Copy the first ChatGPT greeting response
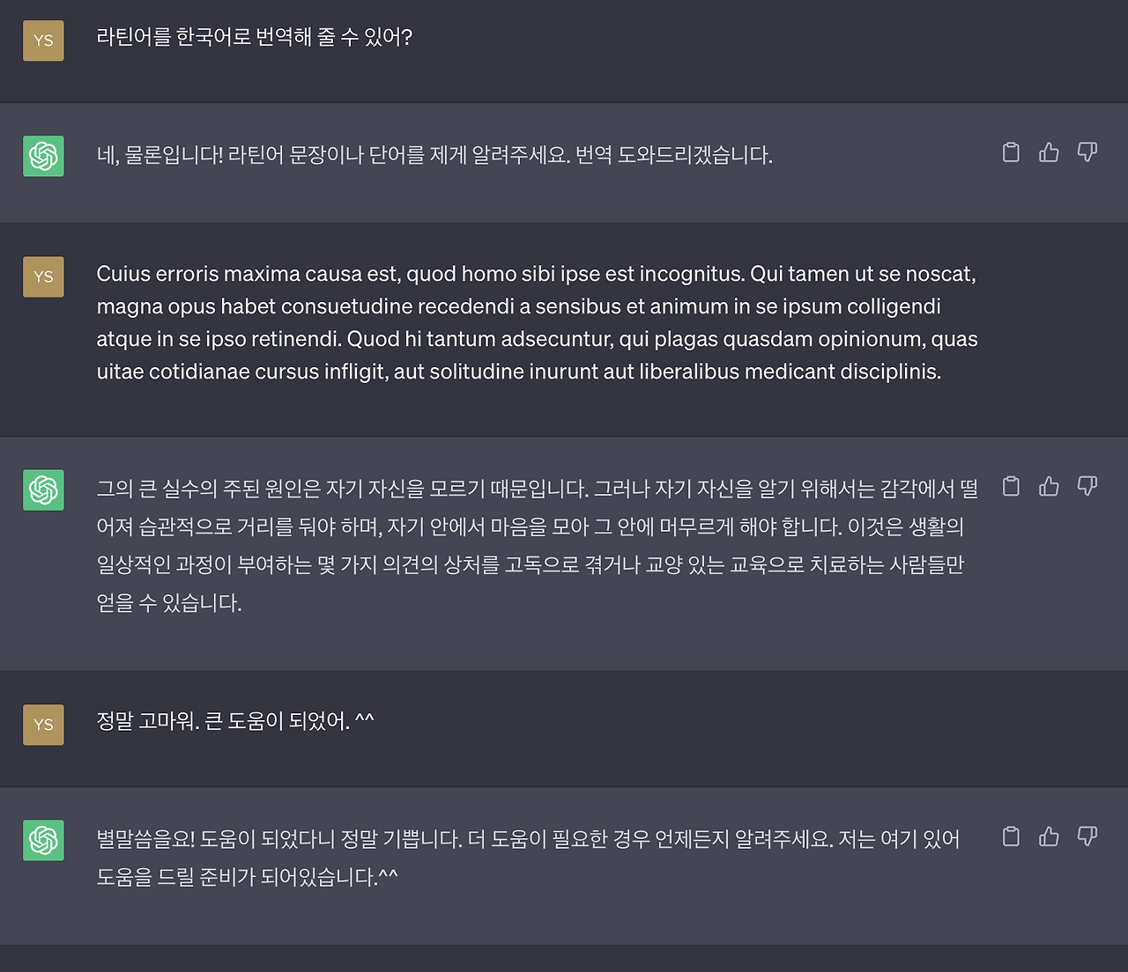 click(1010, 151)
